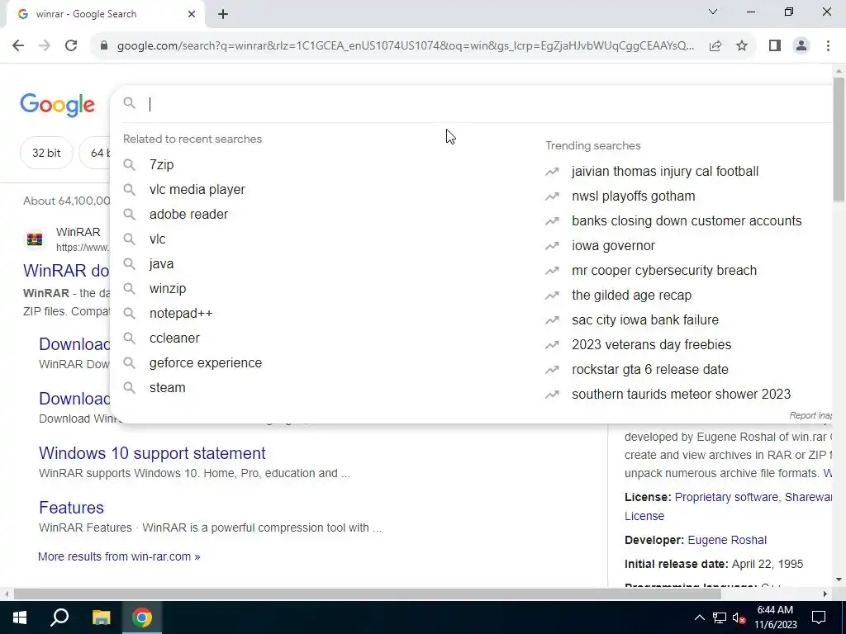
Task: Click WinRAR site favicon in result
Action: pos(35,239)
